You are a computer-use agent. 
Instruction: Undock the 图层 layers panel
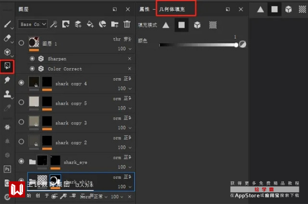115,9
